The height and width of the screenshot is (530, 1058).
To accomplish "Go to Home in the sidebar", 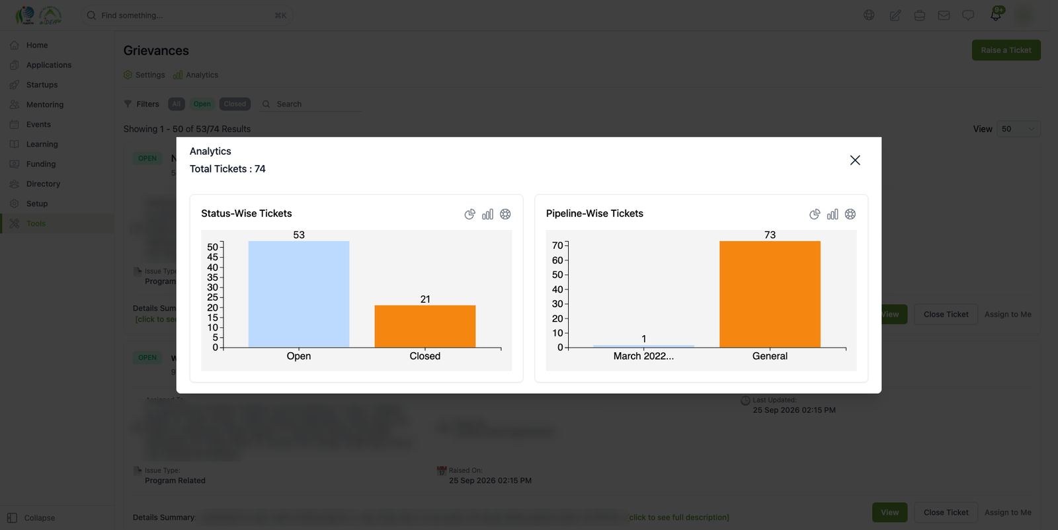I will click(x=57, y=45).
